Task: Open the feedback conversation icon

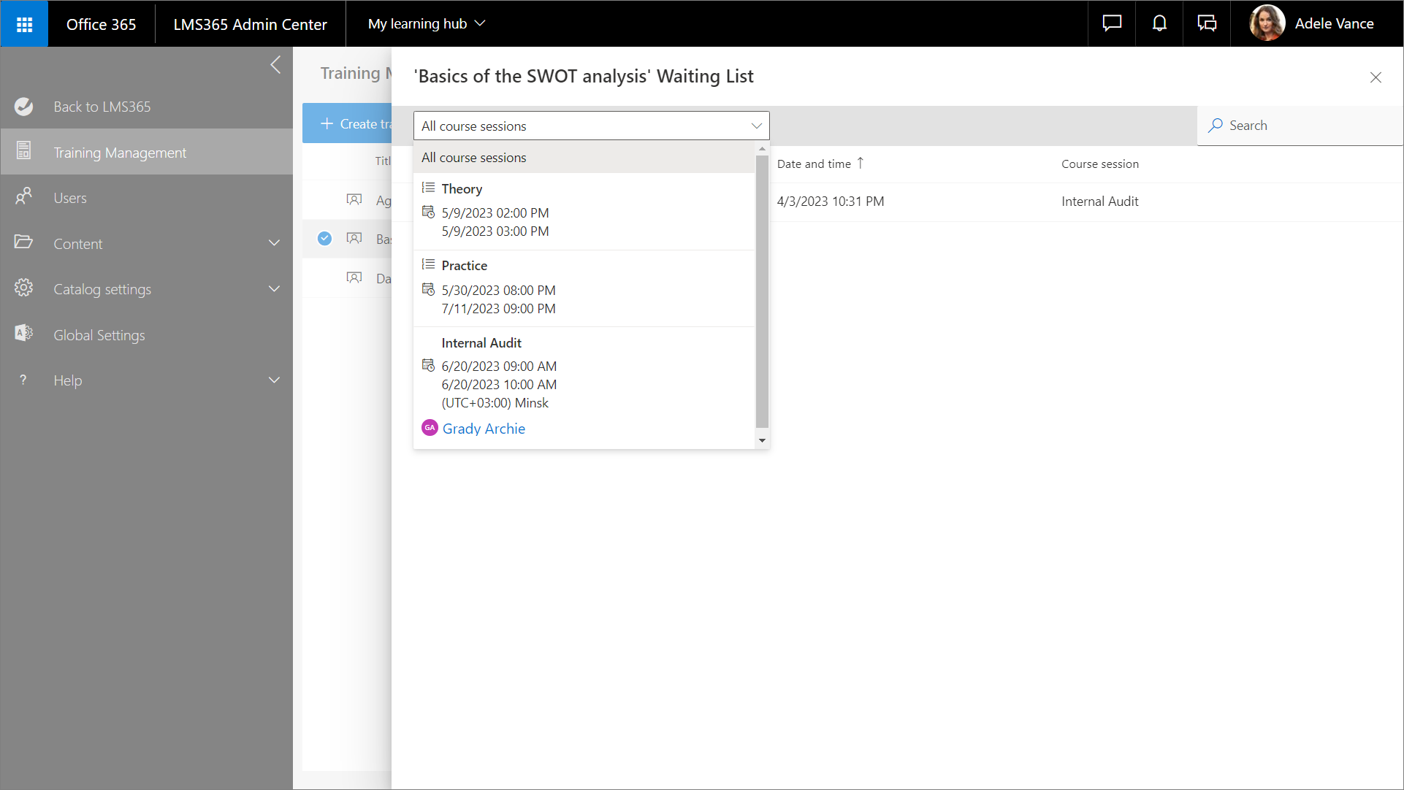Action: tap(1207, 23)
